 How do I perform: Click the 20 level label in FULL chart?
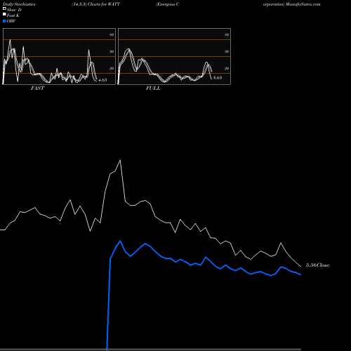click(227, 68)
